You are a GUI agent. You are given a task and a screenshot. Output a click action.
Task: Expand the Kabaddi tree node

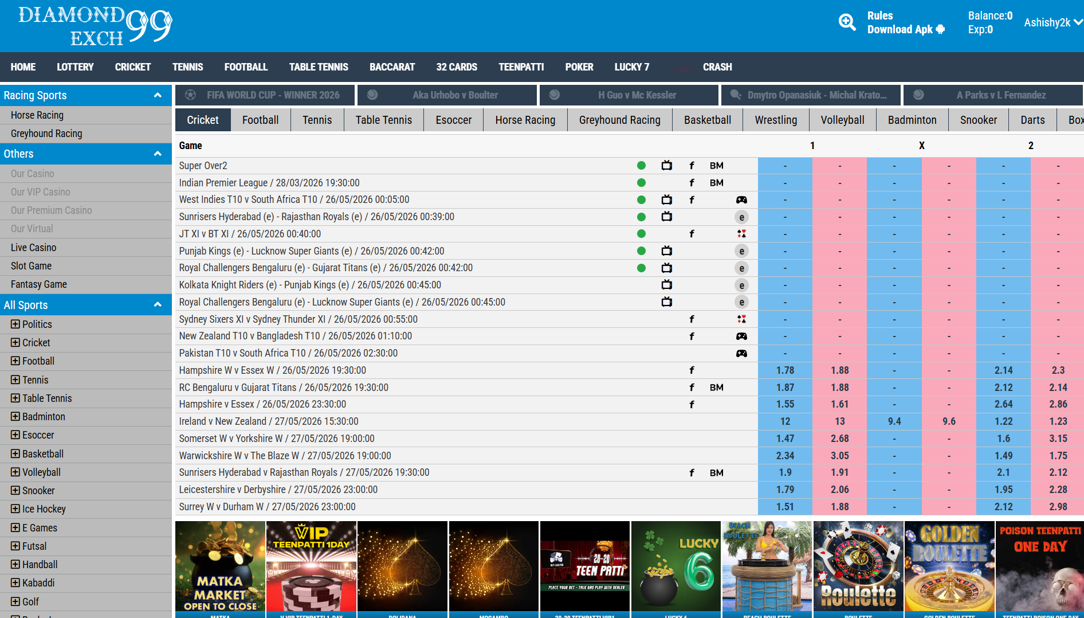pyautogui.click(x=15, y=582)
